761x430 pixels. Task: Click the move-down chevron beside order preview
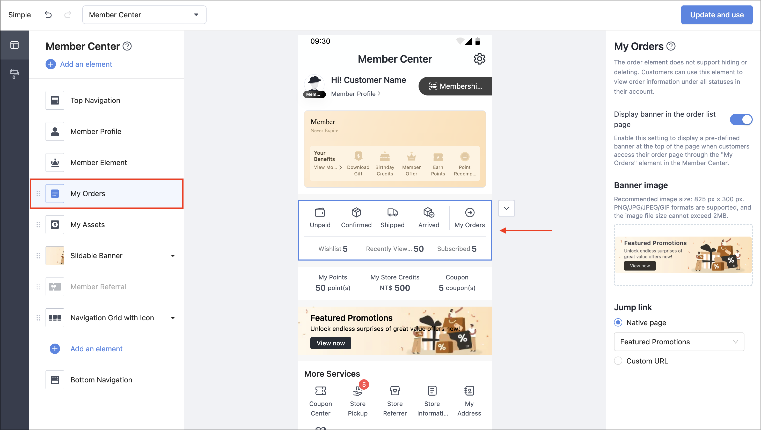click(x=506, y=208)
